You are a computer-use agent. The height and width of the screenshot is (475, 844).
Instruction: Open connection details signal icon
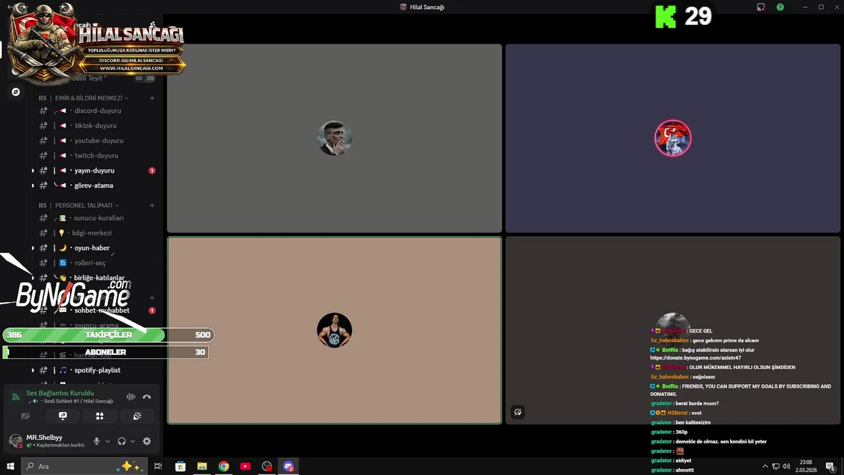[16, 397]
